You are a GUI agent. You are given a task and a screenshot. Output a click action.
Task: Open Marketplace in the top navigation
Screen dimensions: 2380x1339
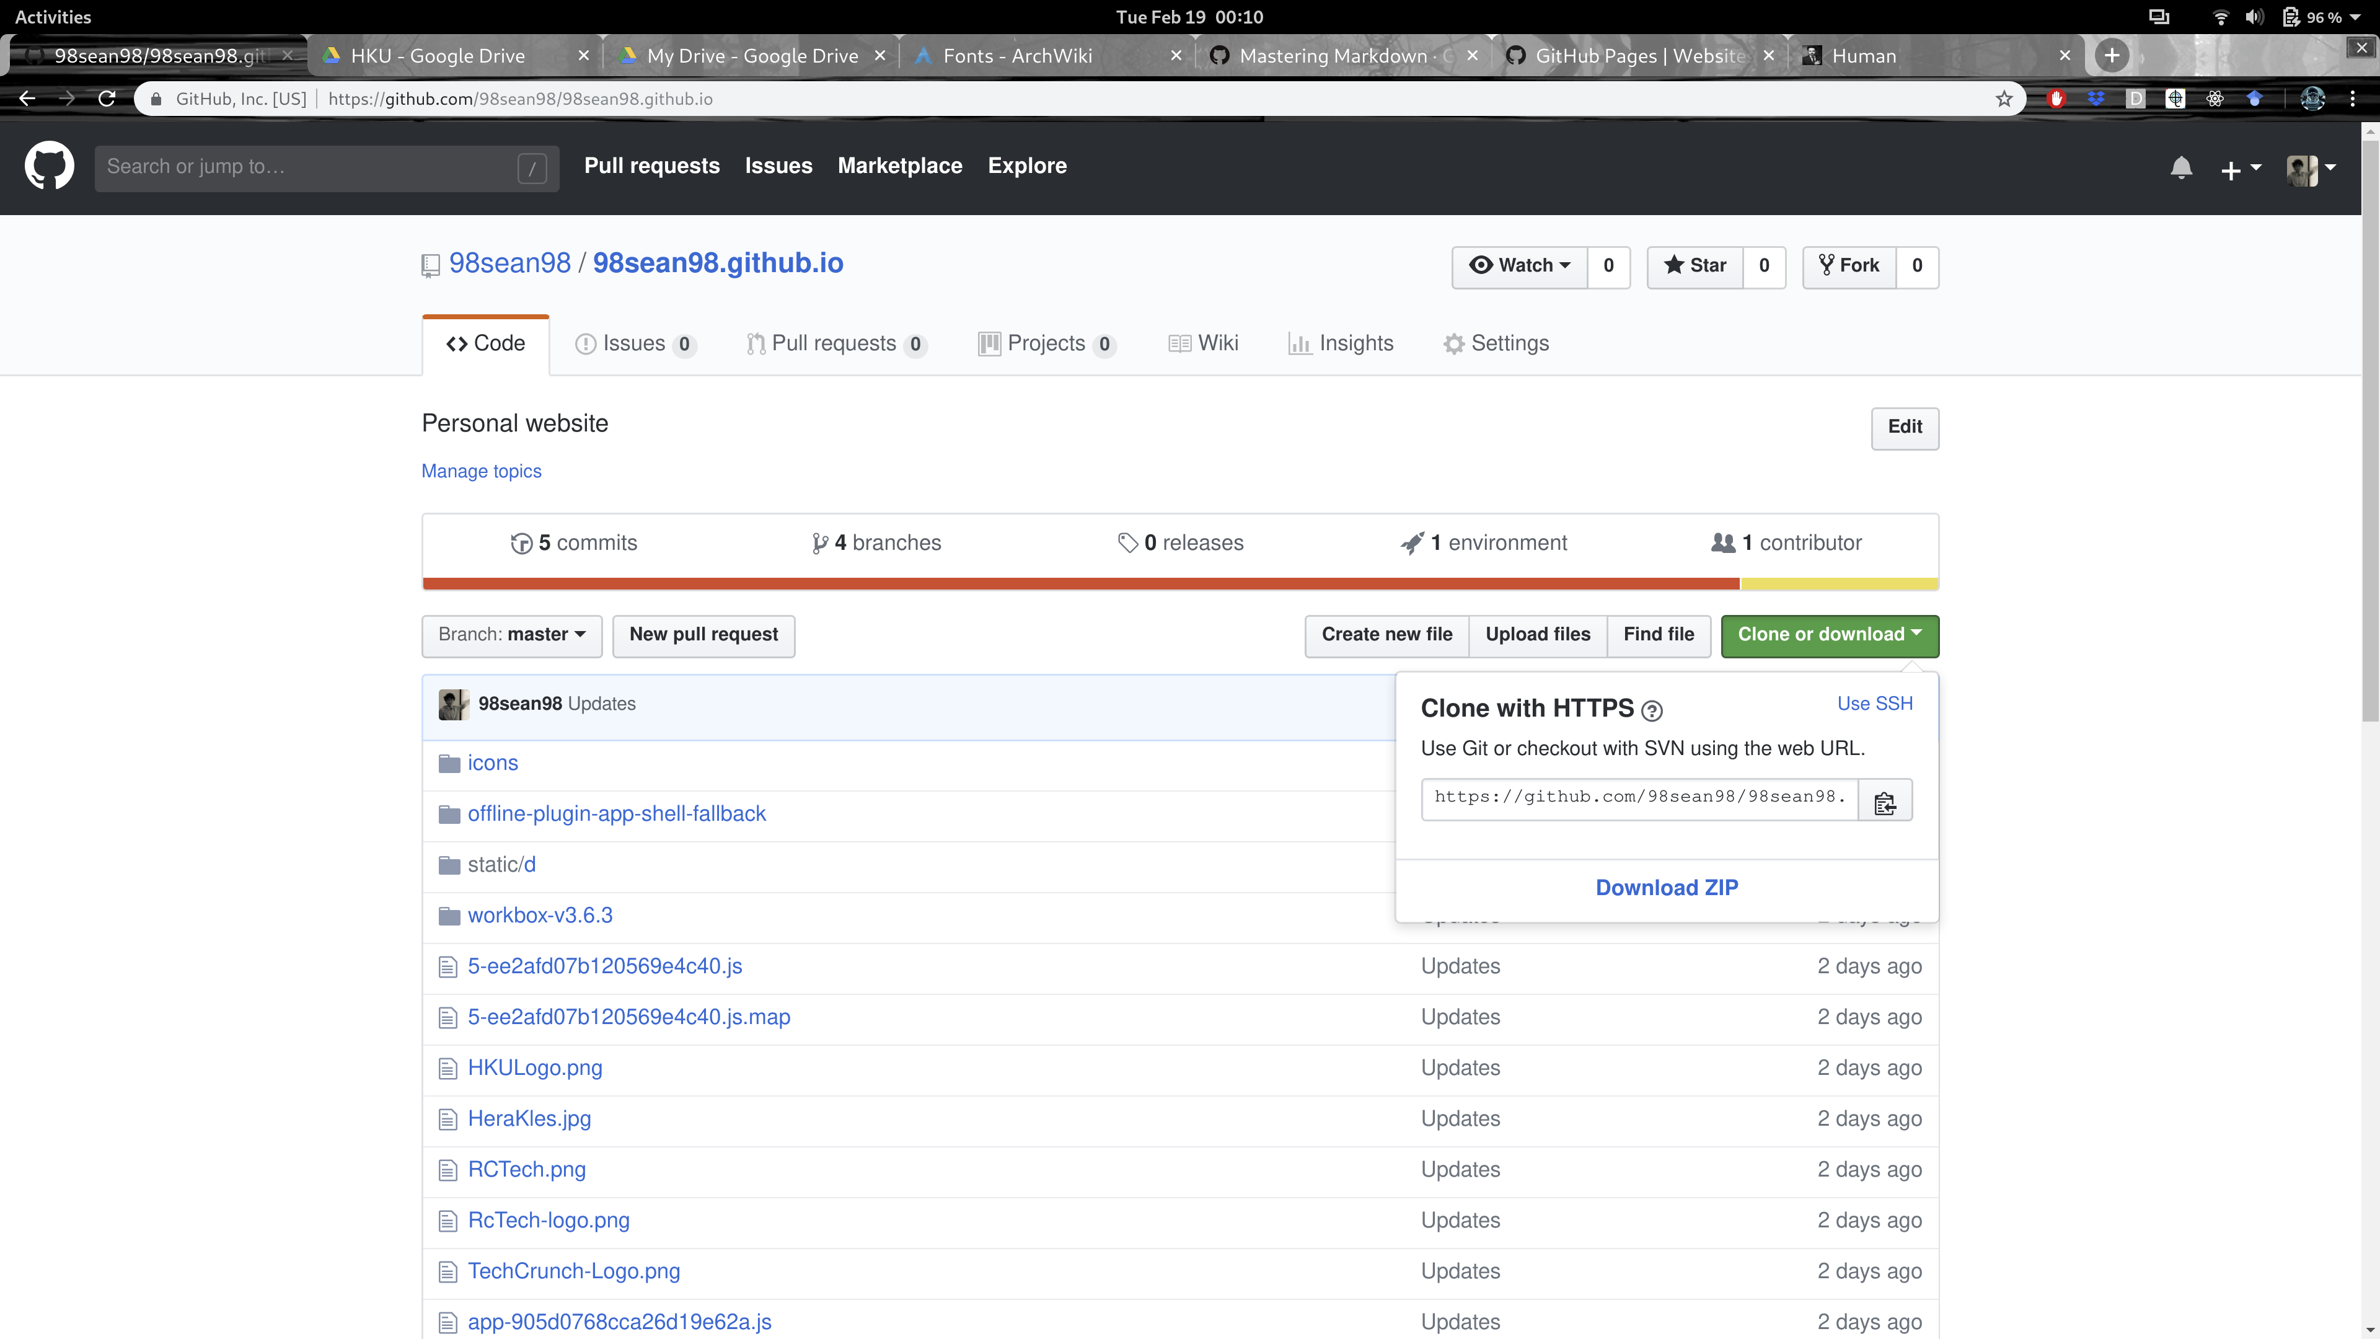pyautogui.click(x=900, y=166)
